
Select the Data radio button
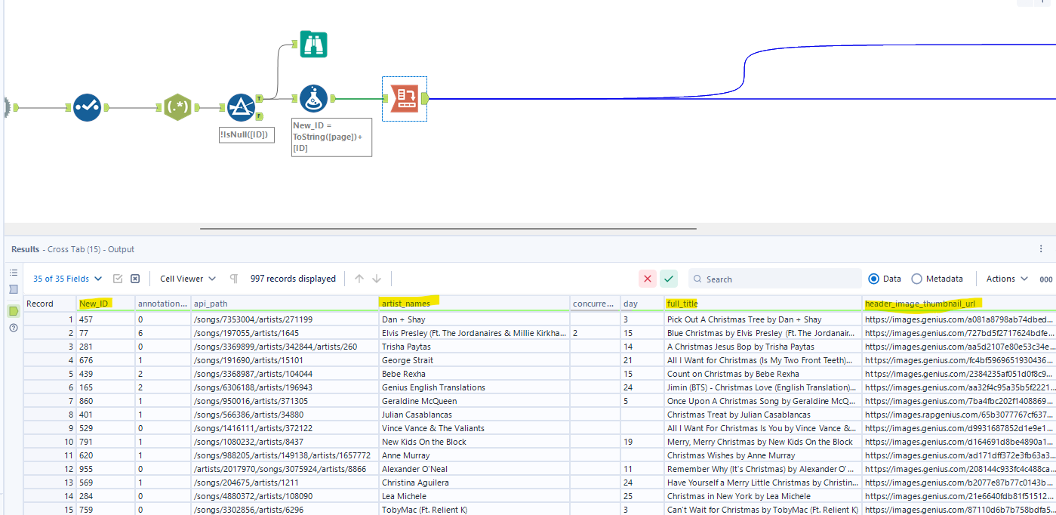874,279
